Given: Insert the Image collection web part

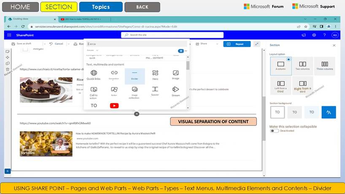Looking at the screenshot, I should pos(135,92).
